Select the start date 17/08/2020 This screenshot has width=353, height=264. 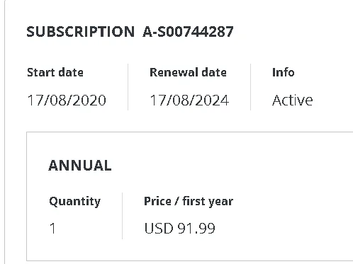[x=67, y=101]
